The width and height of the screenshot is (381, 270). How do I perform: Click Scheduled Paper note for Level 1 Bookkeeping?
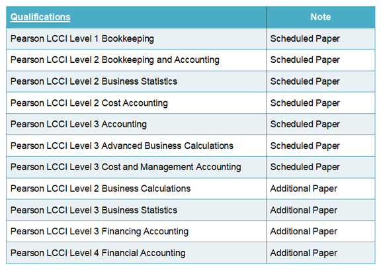click(x=305, y=39)
